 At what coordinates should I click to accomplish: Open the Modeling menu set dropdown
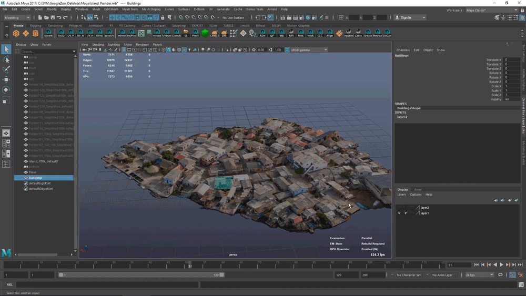[x=17, y=17]
